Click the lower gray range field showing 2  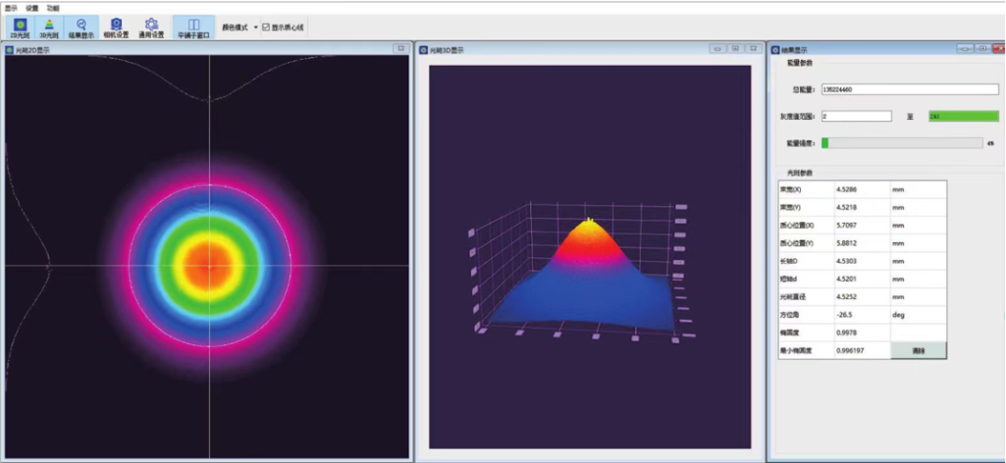pos(856,116)
